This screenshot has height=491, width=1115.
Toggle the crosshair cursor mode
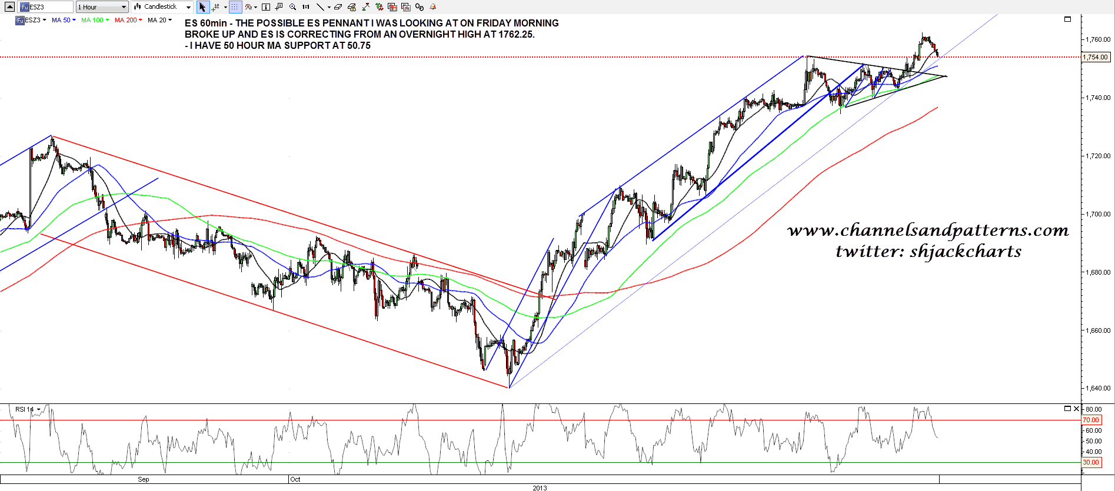coord(216,7)
